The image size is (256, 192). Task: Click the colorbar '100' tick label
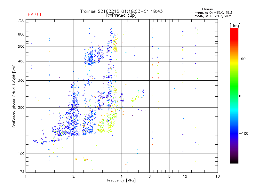pos(242,59)
